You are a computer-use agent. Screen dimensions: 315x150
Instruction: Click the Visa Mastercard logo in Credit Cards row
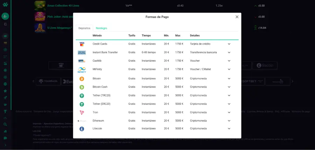82,44
